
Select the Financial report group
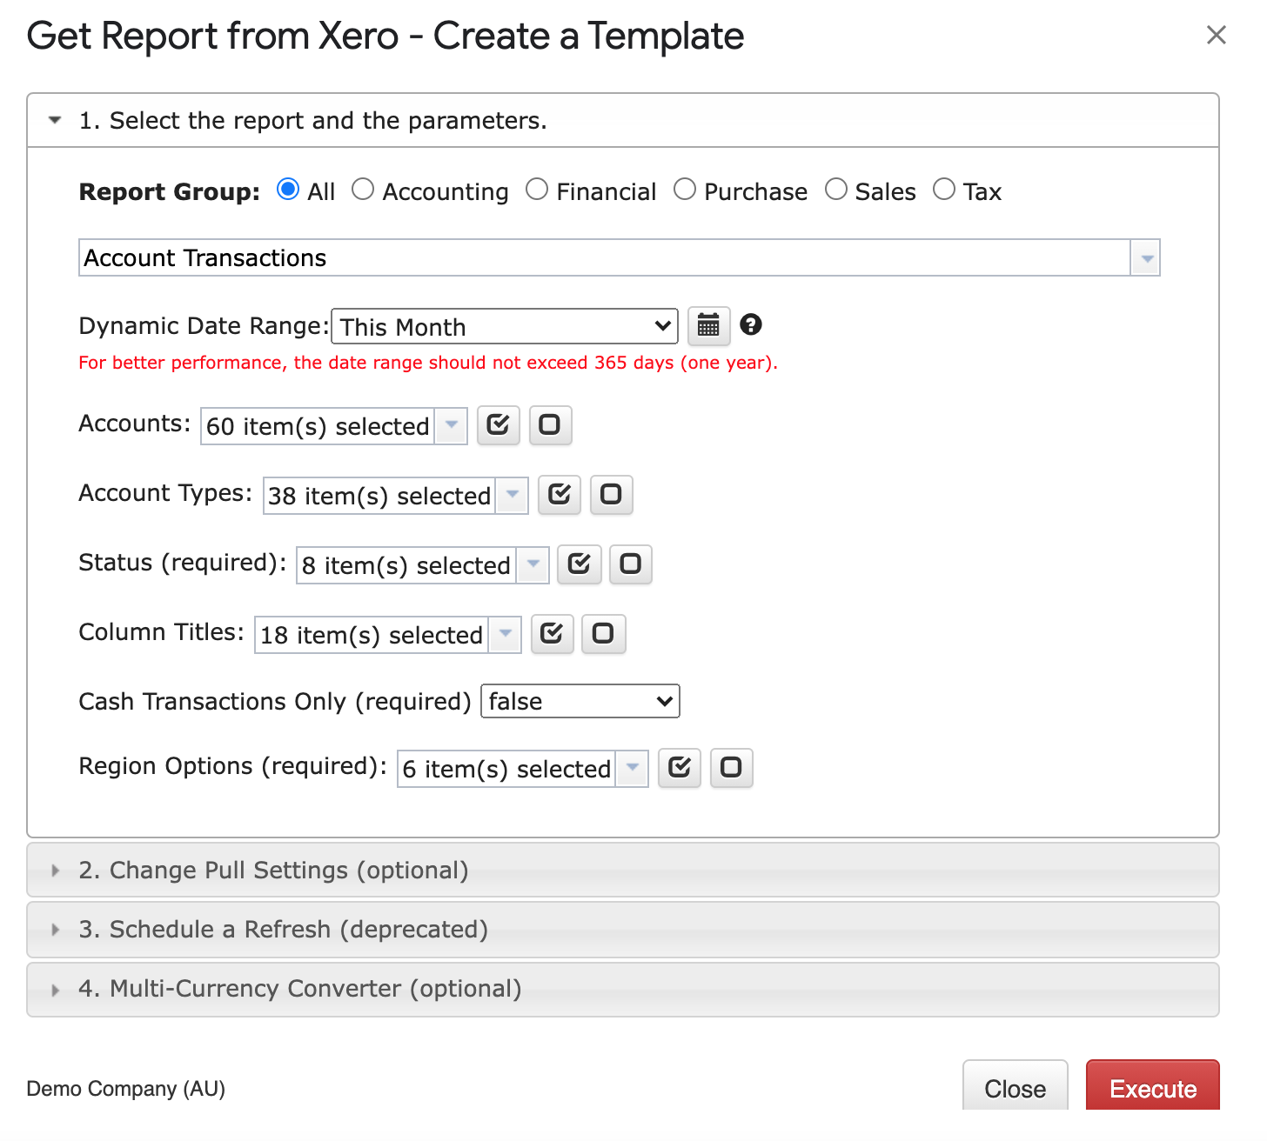click(x=537, y=190)
